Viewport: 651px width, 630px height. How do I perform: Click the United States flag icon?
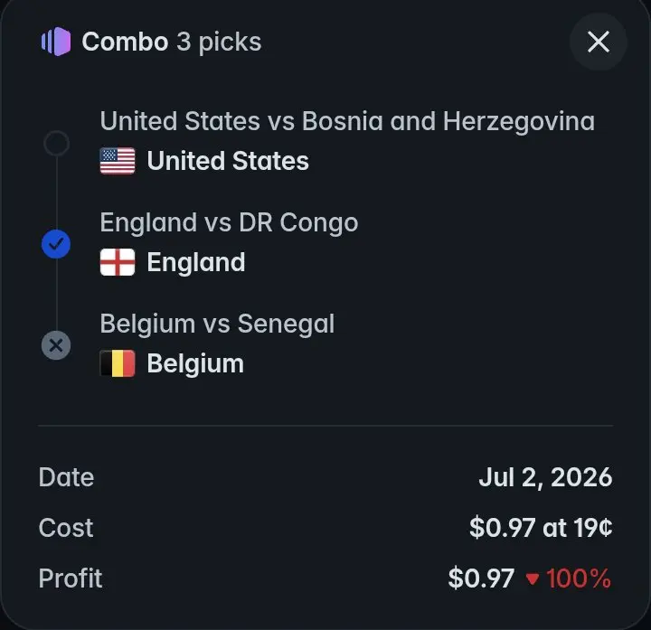tap(118, 161)
